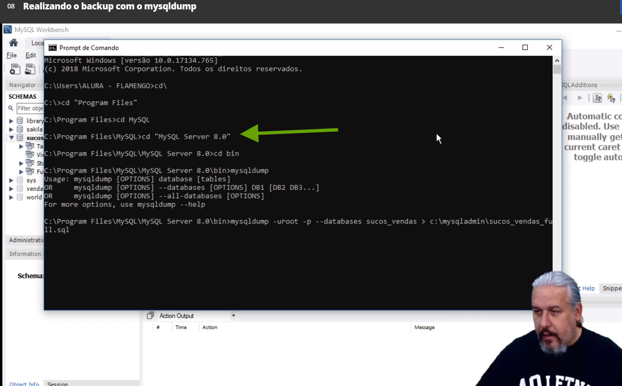The width and height of the screenshot is (622, 386).
Task: Click the Views folder icon under sucos
Action: coord(30,155)
